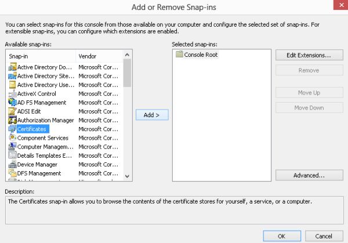Click the Active Directory Users snap-in icon
The image size is (348, 243).
tap(12, 85)
